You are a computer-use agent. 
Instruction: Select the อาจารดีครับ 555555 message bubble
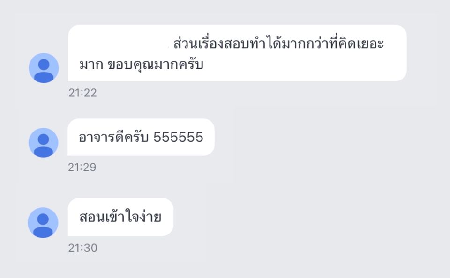click(141, 137)
